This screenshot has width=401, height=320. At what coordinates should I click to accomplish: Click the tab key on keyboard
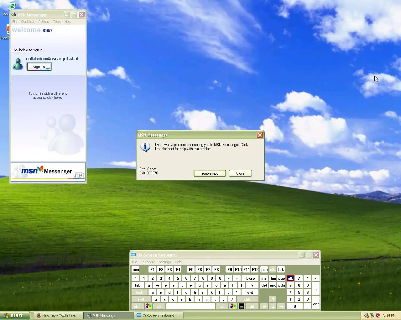pos(138,285)
